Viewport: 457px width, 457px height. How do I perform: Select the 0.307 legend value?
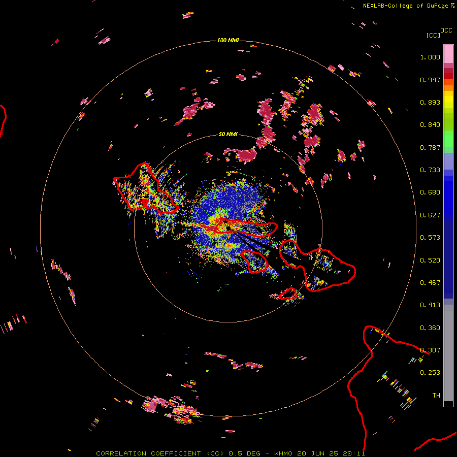click(x=430, y=350)
